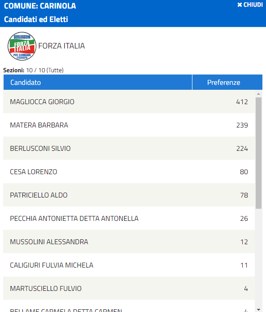Sort by the Preferenze column header
This screenshot has height=312, width=266.
click(227, 83)
